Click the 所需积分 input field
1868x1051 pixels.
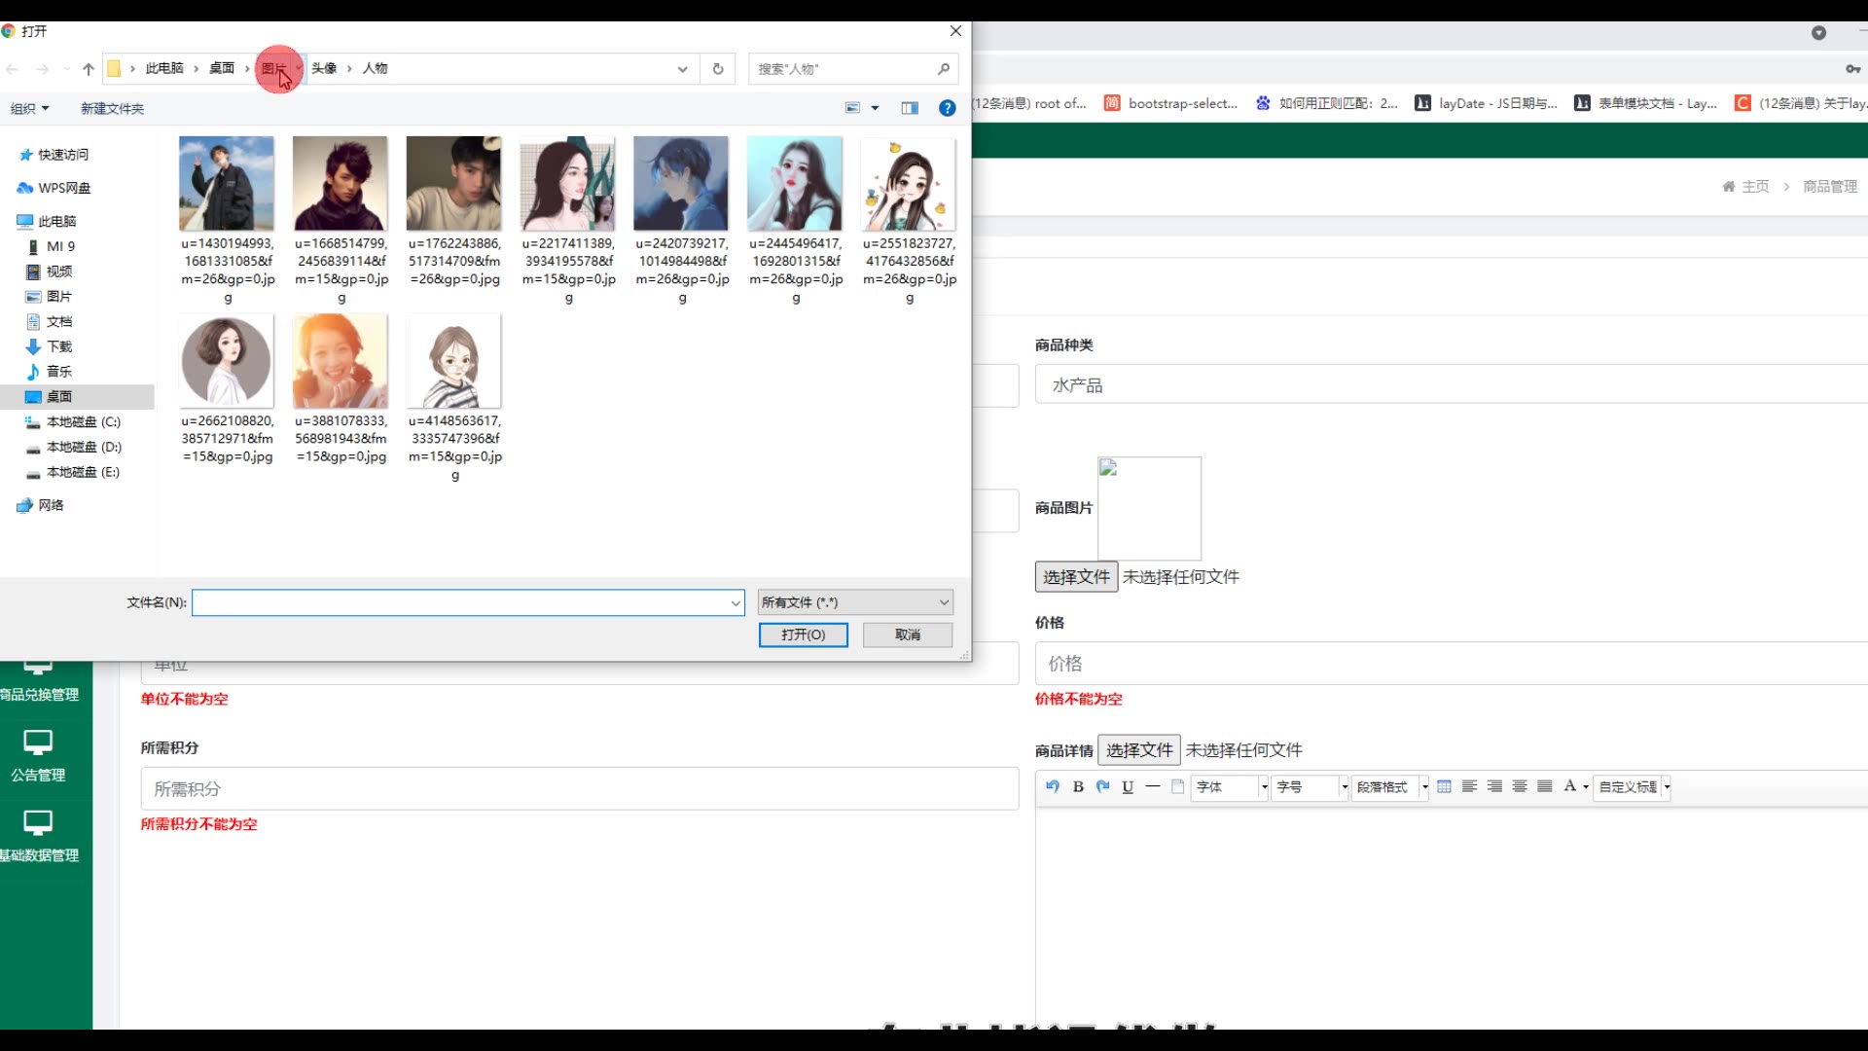click(580, 789)
